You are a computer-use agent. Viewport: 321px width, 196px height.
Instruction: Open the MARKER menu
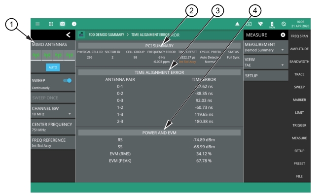tap(299, 100)
